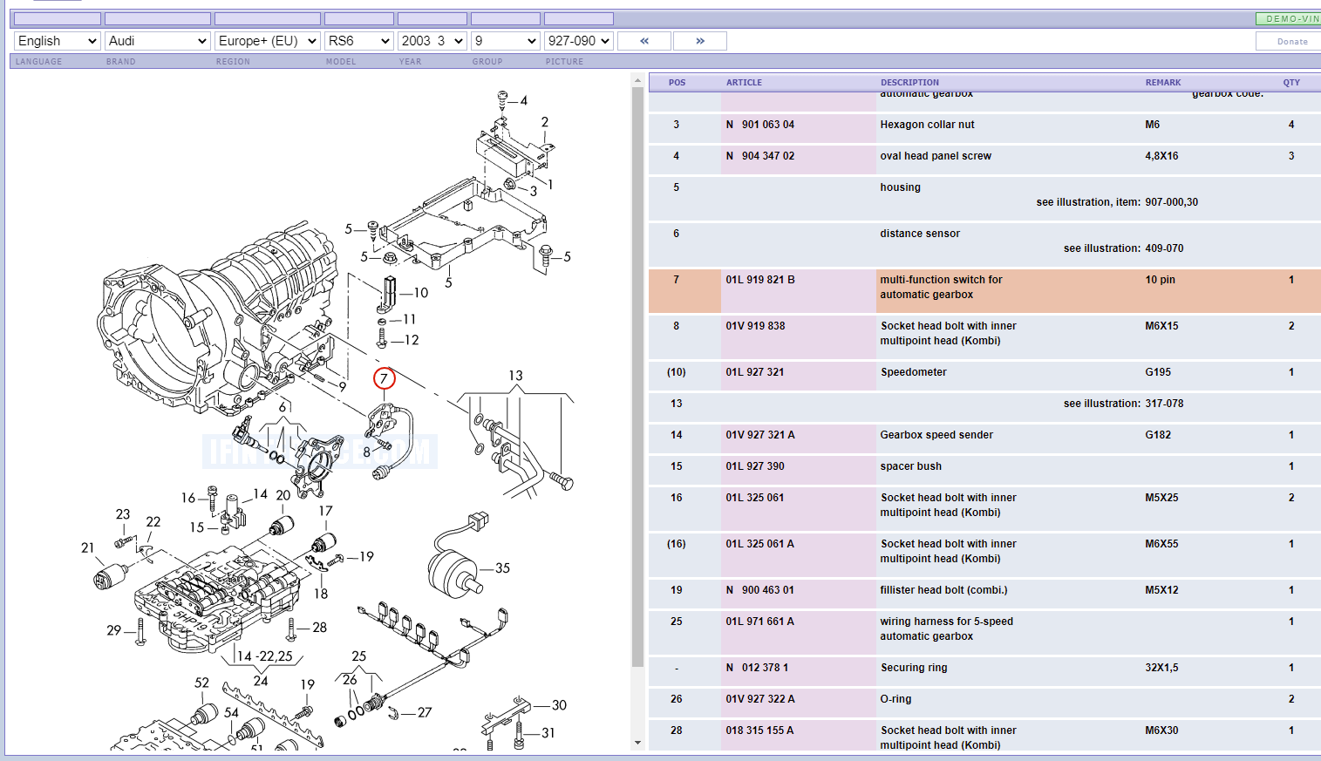Open the Language dropdown showing English
The height and width of the screenshot is (761, 1321).
click(x=58, y=41)
